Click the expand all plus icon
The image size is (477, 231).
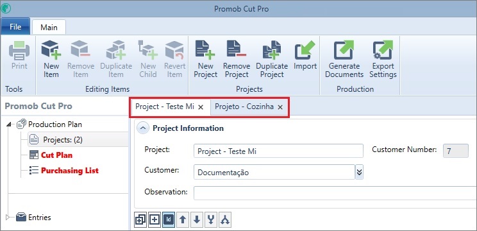tap(155, 219)
